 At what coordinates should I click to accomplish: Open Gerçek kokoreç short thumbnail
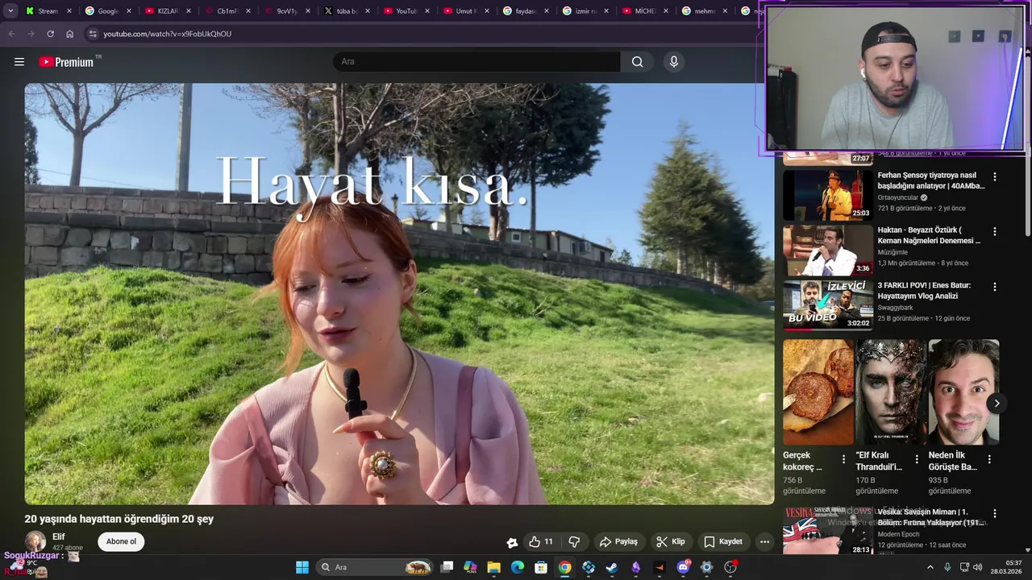click(x=818, y=391)
